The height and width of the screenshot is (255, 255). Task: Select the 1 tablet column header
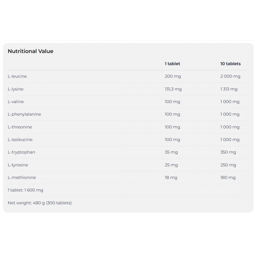(x=172, y=64)
